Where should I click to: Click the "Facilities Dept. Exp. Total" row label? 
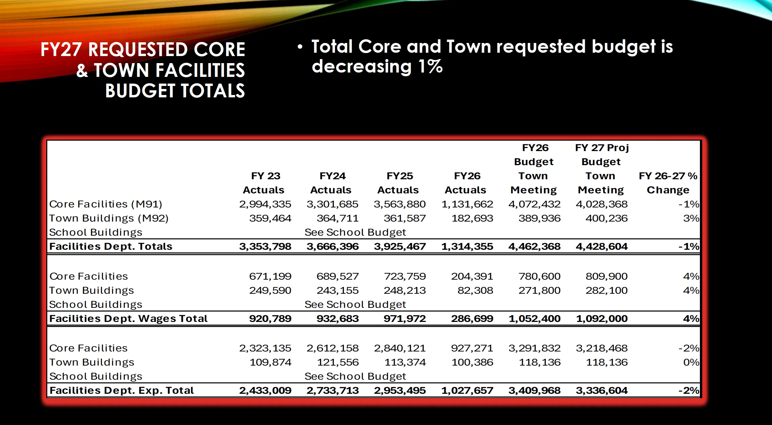click(121, 390)
